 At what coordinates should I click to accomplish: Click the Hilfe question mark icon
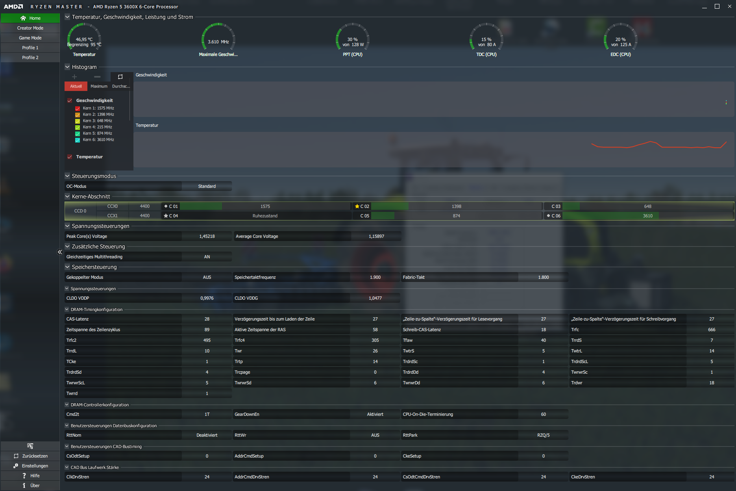pyautogui.click(x=24, y=476)
